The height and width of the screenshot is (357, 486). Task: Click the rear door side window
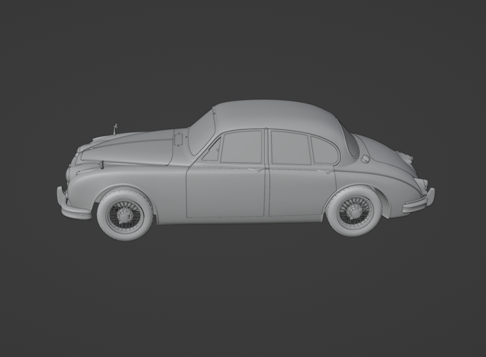click(x=290, y=147)
